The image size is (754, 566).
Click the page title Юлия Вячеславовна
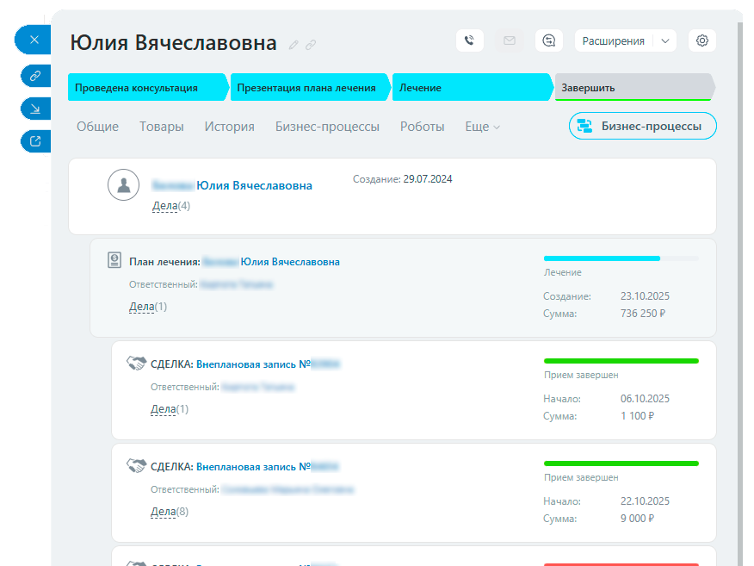pos(174,42)
